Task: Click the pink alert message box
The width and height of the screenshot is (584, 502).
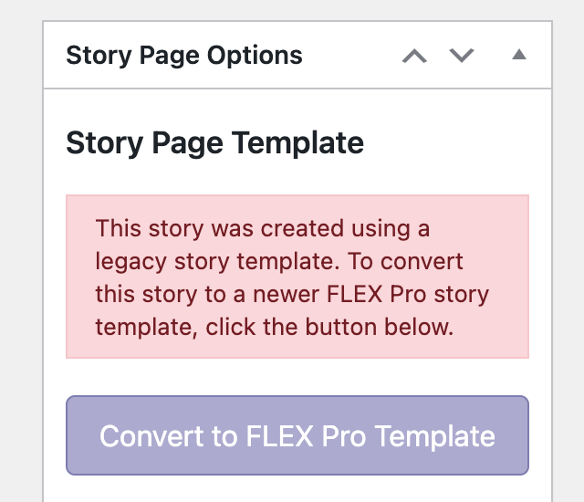Action: 297,277
